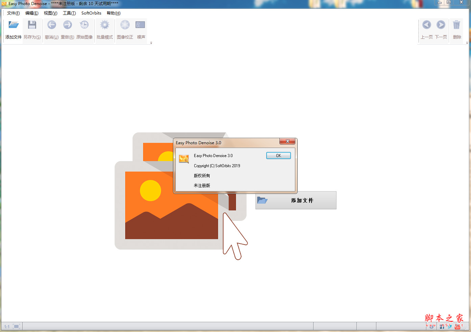Go to Next Page (下一页) arrow icon
Image resolution: width=471 pixels, height=332 pixels.
click(x=441, y=25)
